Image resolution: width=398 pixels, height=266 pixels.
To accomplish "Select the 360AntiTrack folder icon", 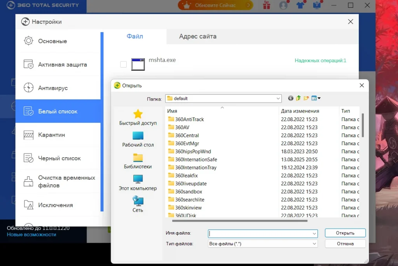I will 171,119.
